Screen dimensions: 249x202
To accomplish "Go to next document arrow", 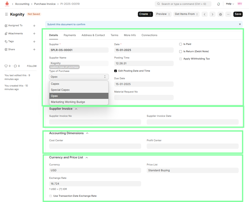I will [212, 14].
